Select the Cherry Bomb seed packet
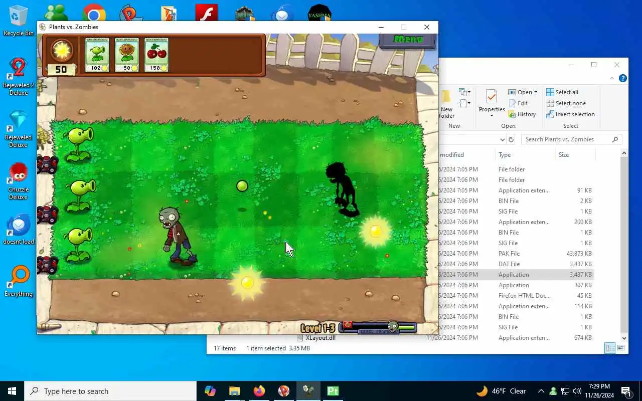 156,55
